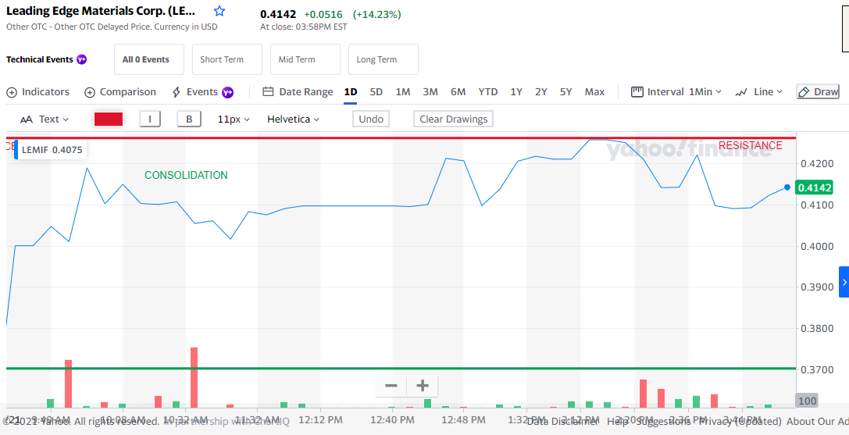Click the 0.4142 current price tag

pyautogui.click(x=815, y=187)
